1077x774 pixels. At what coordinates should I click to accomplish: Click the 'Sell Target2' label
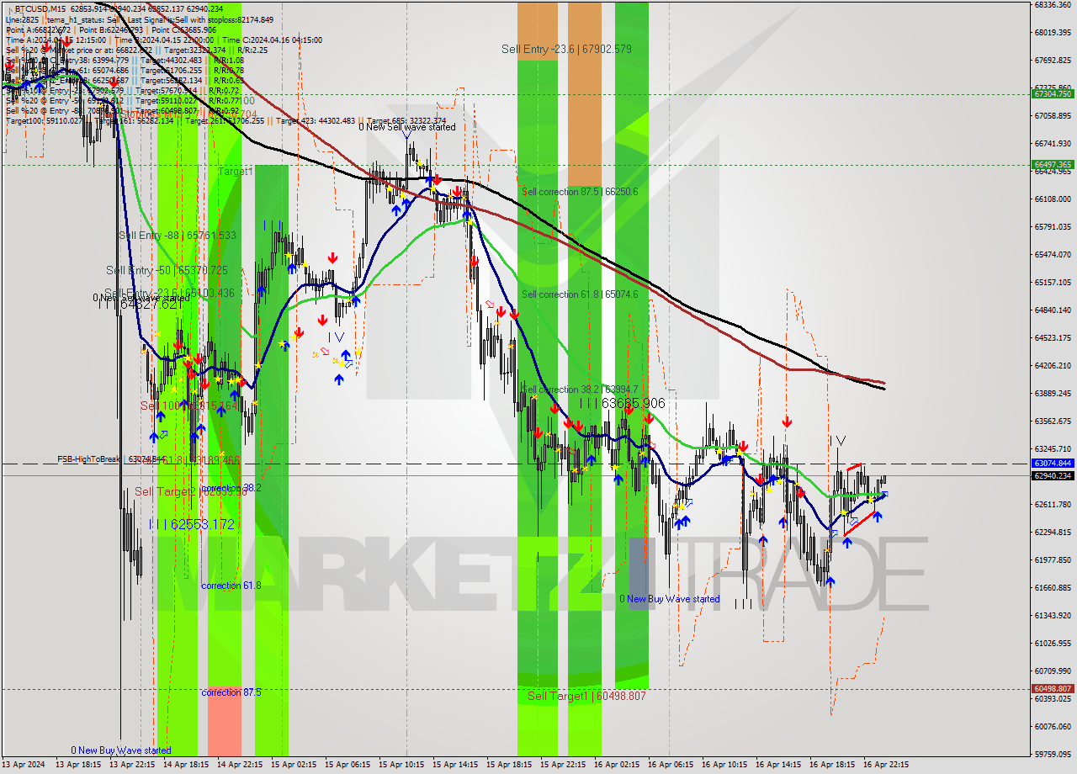pos(165,491)
